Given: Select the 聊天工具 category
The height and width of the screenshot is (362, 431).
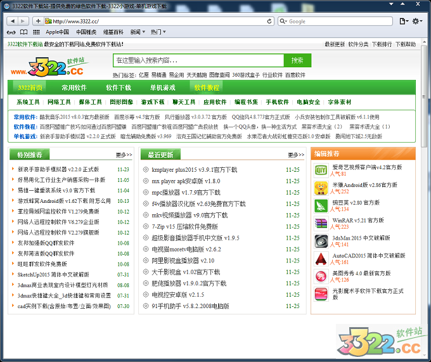Looking at the screenshot, I should tap(184, 102).
